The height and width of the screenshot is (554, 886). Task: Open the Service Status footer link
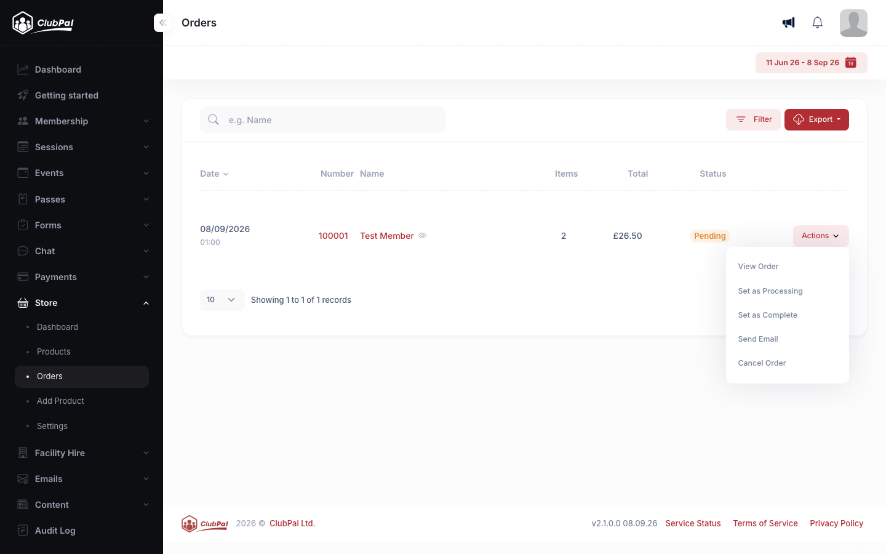point(693,523)
